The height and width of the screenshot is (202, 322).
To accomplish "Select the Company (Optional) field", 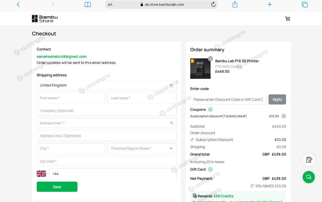I will (x=106, y=111).
